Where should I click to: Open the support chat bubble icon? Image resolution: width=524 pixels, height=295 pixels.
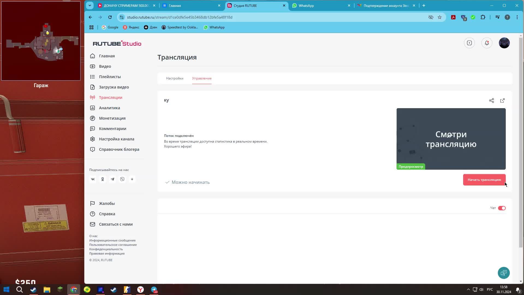coord(504,273)
